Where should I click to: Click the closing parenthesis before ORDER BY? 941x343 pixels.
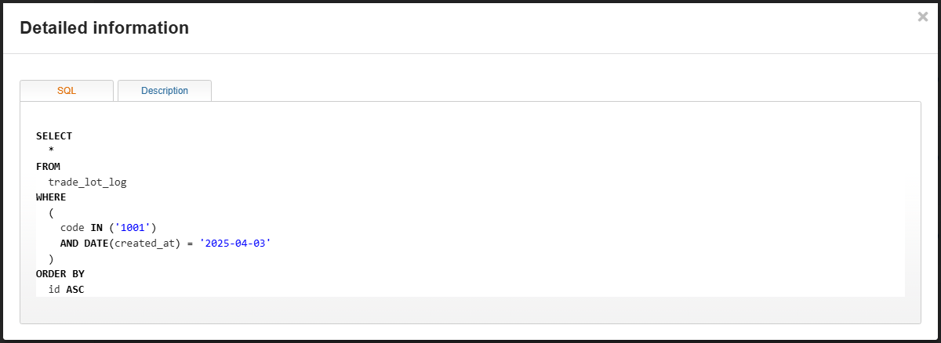coord(51,258)
